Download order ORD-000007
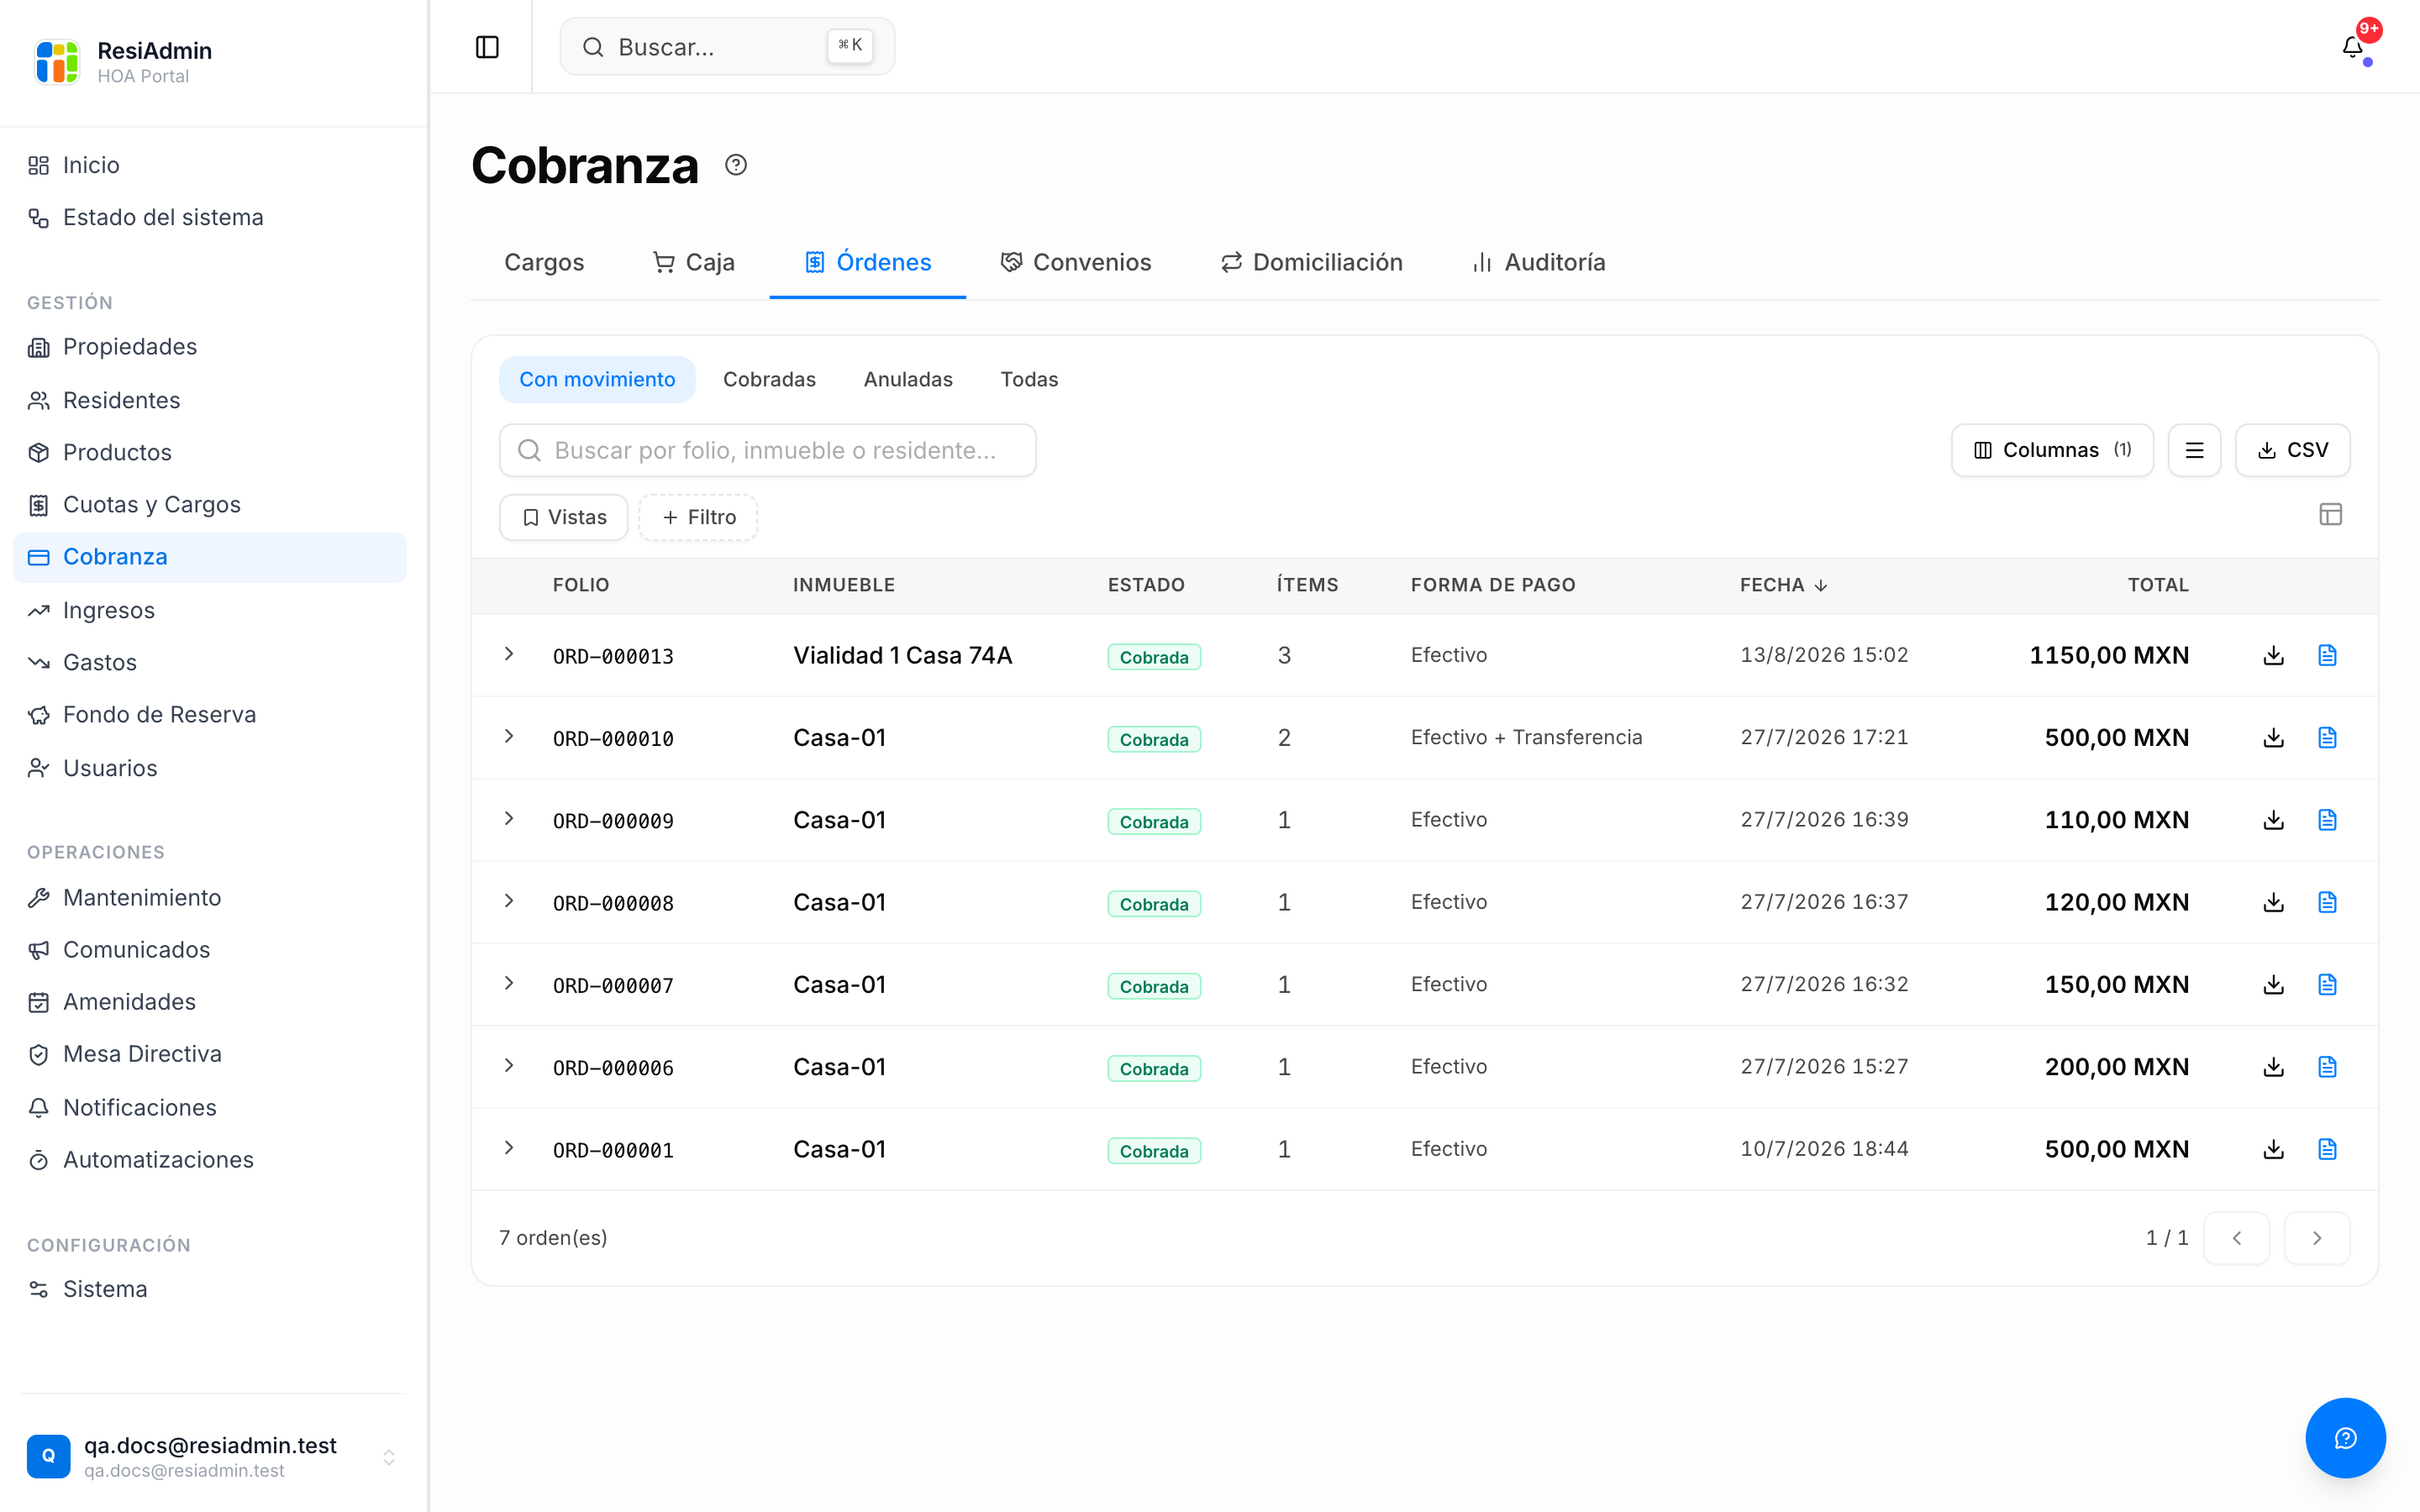 2273,984
